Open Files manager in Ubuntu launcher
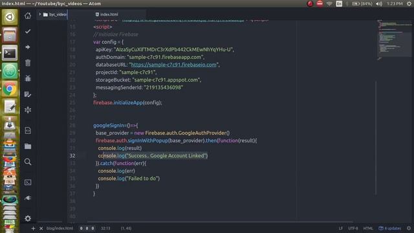414x233 pixels. [10, 34]
